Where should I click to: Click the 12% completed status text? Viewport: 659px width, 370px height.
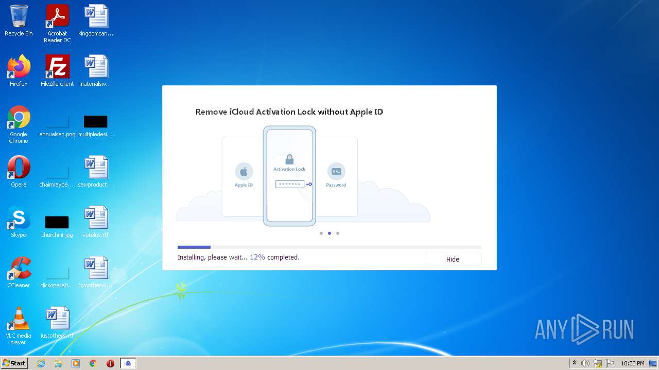tap(274, 257)
